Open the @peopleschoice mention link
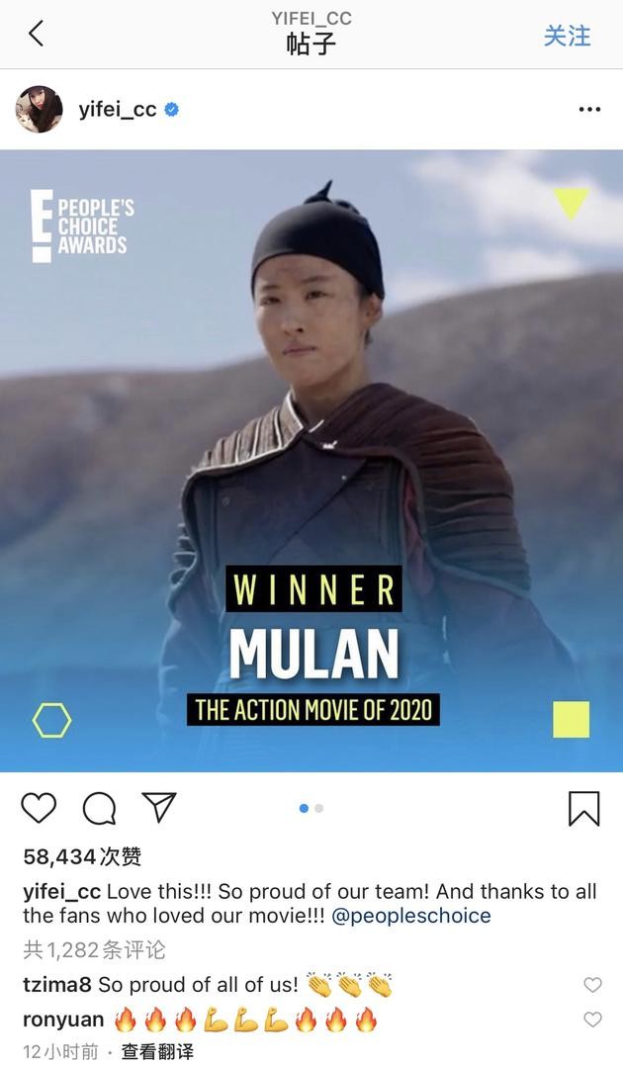623x1067 pixels. click(x=410, y=916)
